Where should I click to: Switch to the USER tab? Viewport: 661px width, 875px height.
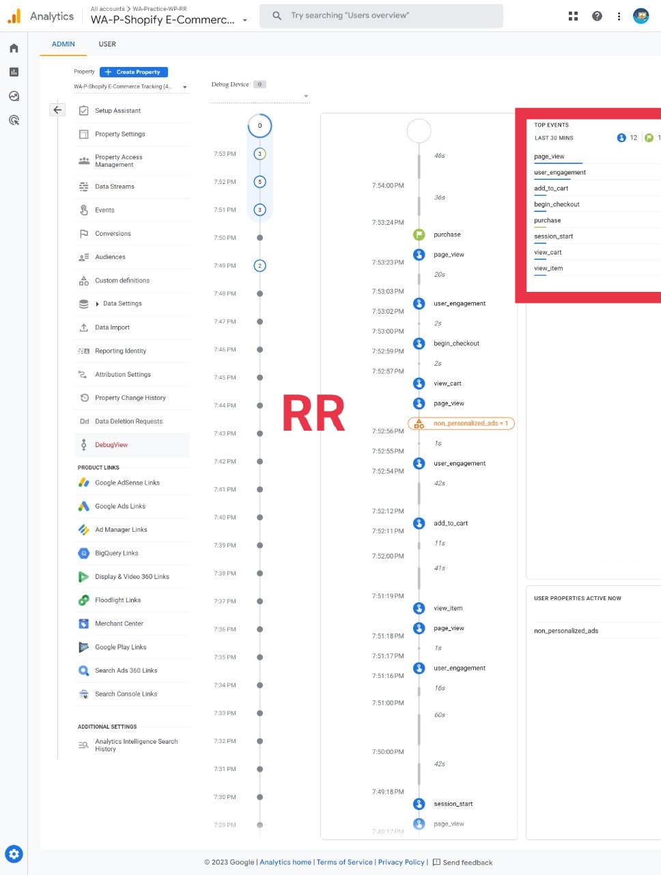tap(107, 44)
